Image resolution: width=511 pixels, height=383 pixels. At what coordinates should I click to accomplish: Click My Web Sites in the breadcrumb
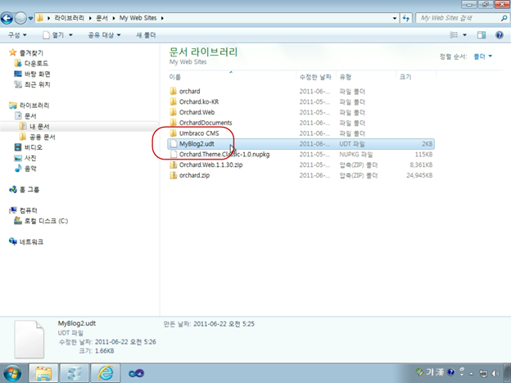click(x=138, y=18)
